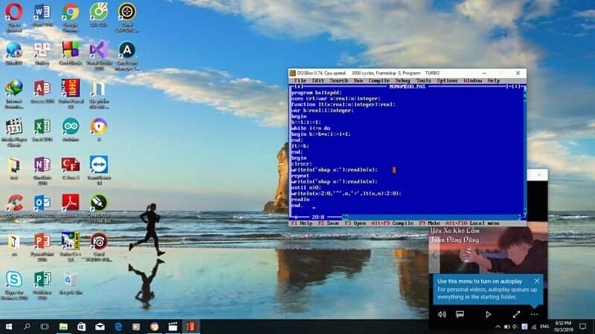Screen dimensions: 595x334
Task: Open Microsoft Edge from the taskbar
Action: click(118, 326)
